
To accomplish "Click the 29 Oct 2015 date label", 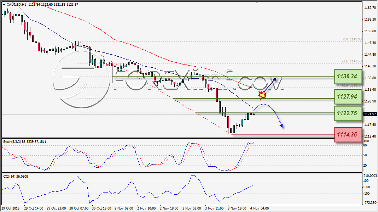I will [11, 208].
